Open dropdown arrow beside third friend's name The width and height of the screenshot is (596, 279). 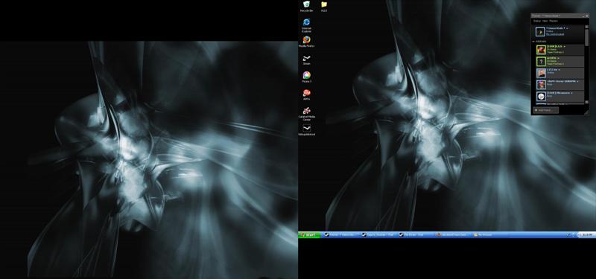pos(559,70)
